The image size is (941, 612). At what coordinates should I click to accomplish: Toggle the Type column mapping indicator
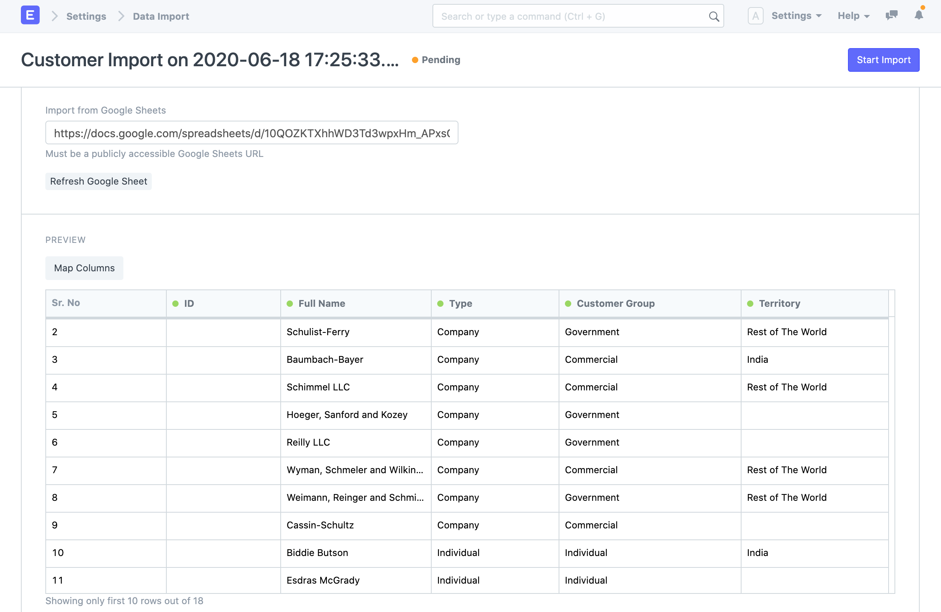click(440, 303)
